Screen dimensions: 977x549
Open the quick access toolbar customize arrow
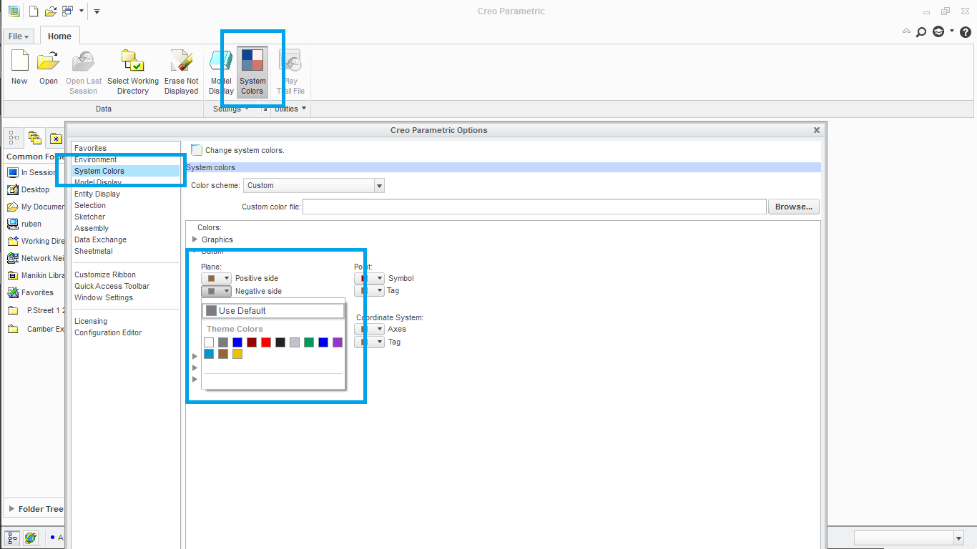[x=97, y=11]
